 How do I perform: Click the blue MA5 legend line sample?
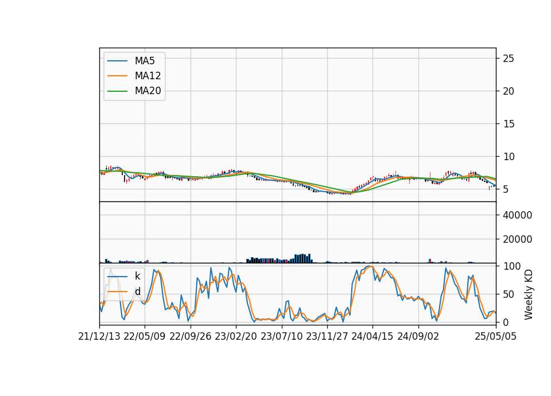click(x=117, y=61)
